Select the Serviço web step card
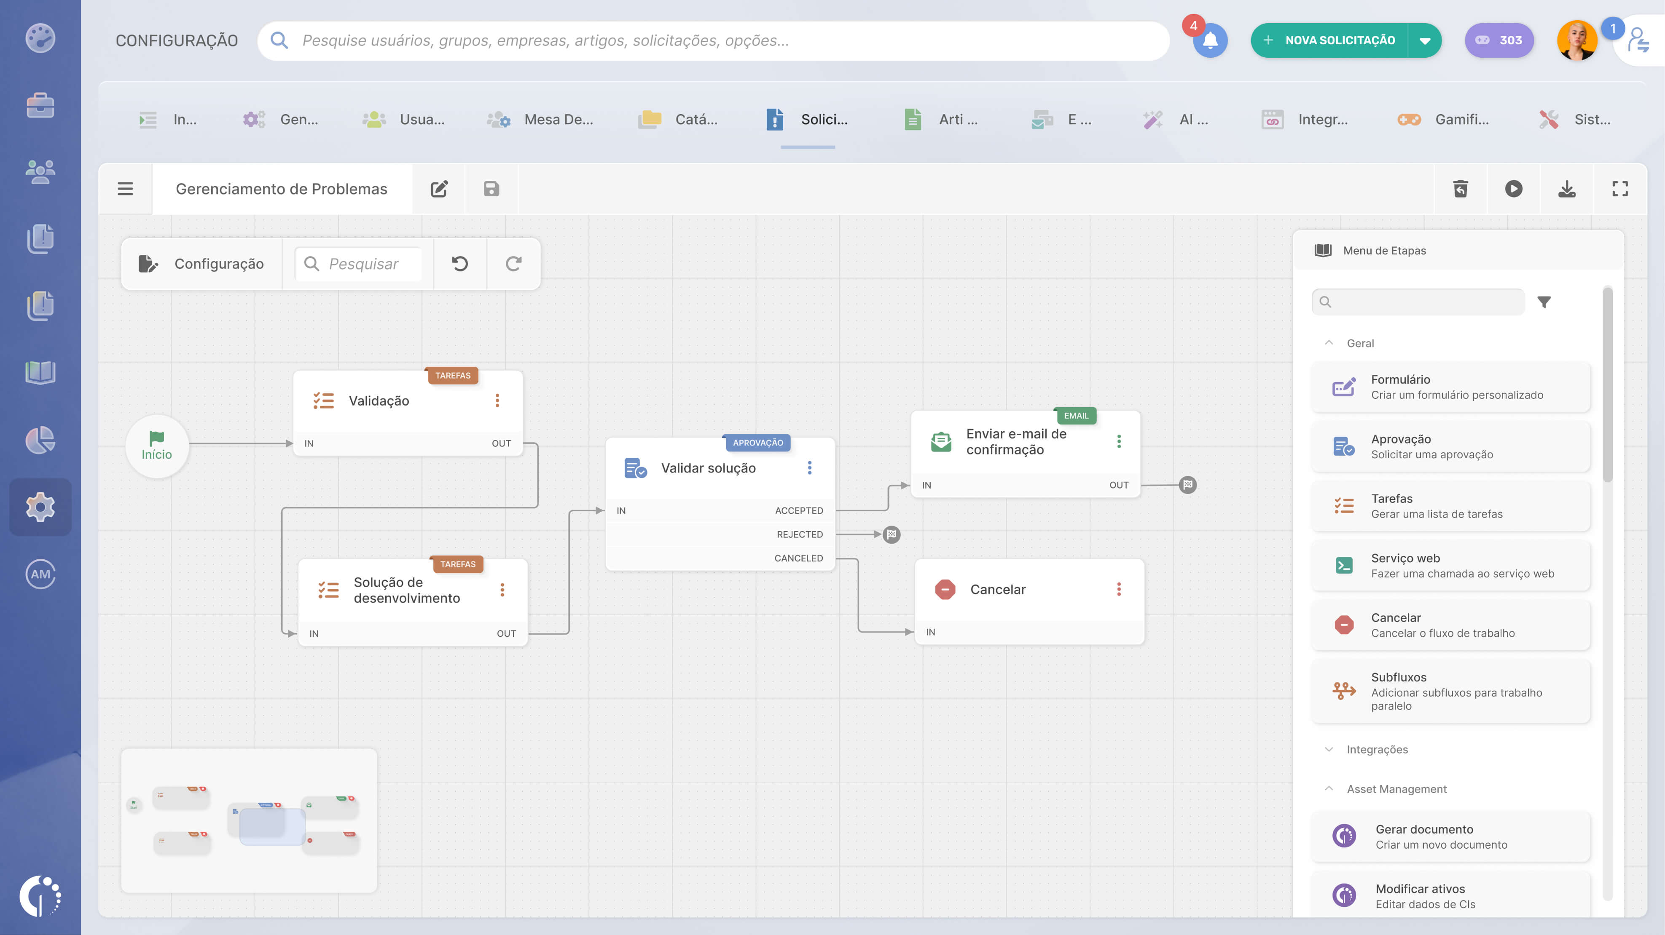Viewport: 1665px width, 935px height. [1450, 565]
